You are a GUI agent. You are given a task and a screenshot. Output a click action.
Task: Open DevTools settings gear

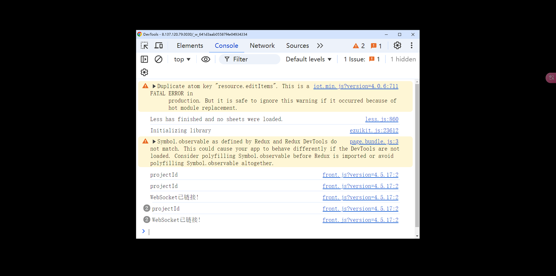pos(397,45)
